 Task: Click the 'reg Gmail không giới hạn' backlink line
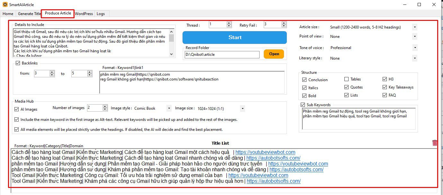pos(159,79)
